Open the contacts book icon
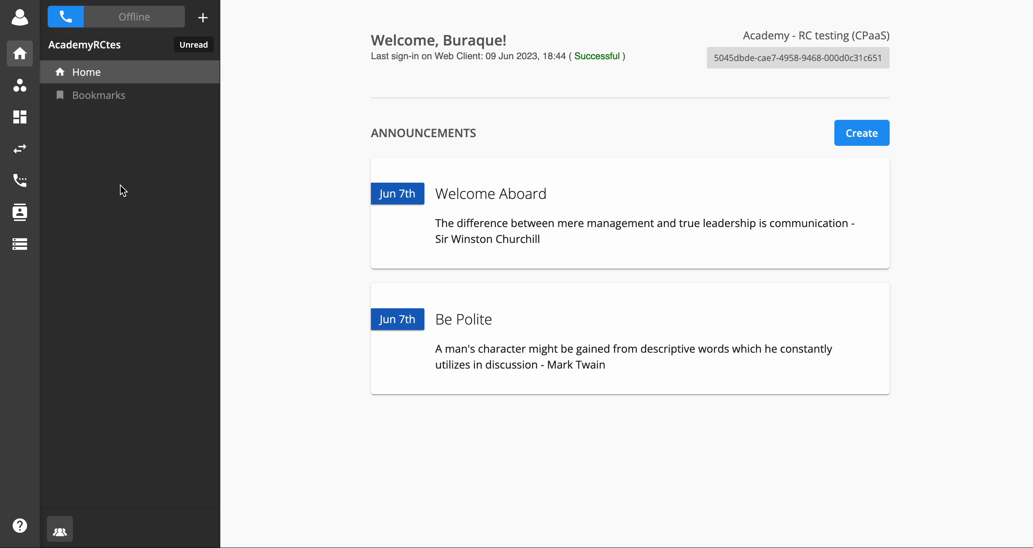1033x548 pixels. coord(20,212)
